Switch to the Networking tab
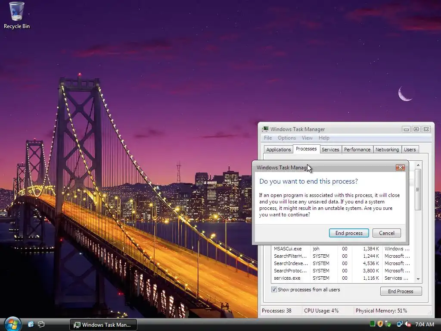This screenshot has width=441, height=331. (387, 150)
